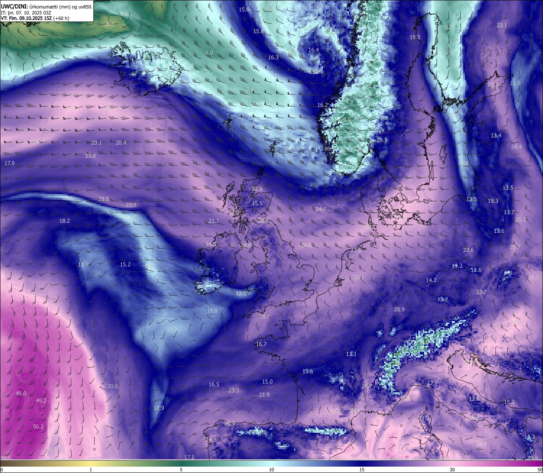Select the 20.0 value label
This screenshot has height=473, width=543.
click(x=112, y=386)
